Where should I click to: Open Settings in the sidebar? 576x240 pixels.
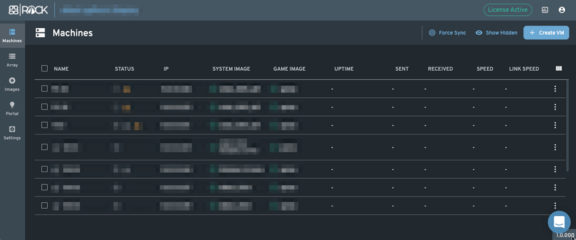12,132
